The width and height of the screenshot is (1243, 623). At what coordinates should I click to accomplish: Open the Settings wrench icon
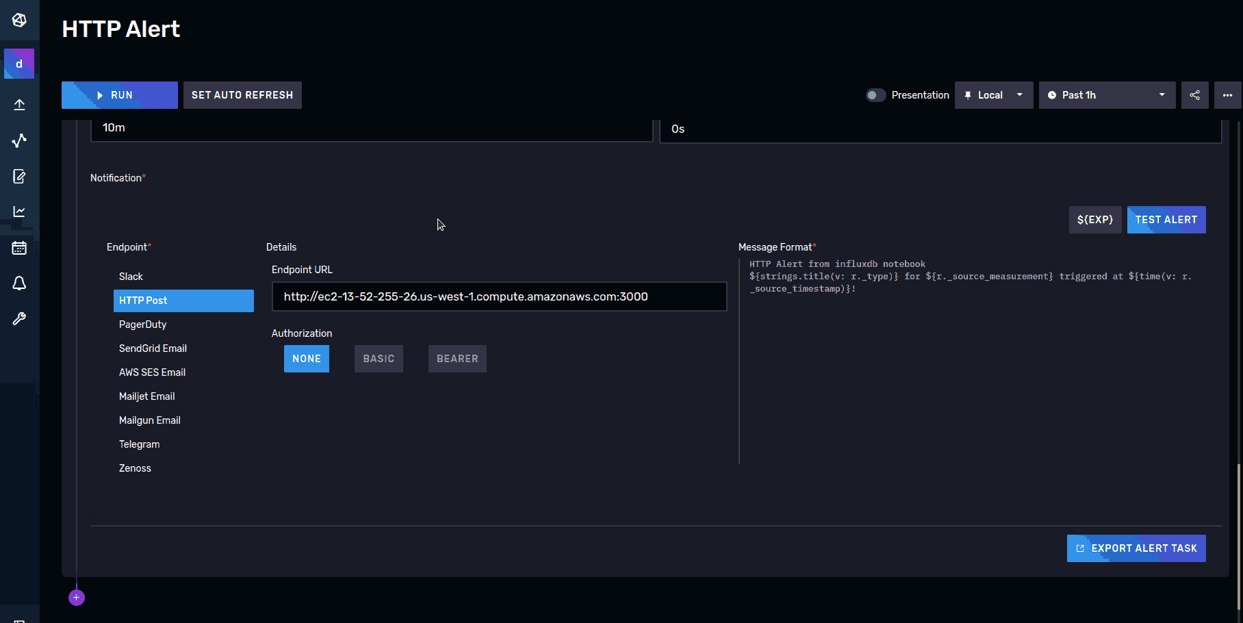click(x=18, y=318)
